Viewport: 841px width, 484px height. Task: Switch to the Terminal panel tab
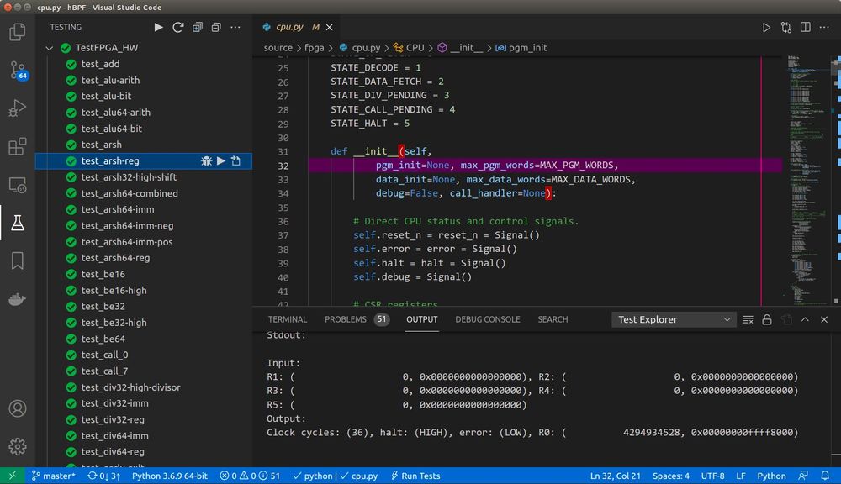[288, 319]
